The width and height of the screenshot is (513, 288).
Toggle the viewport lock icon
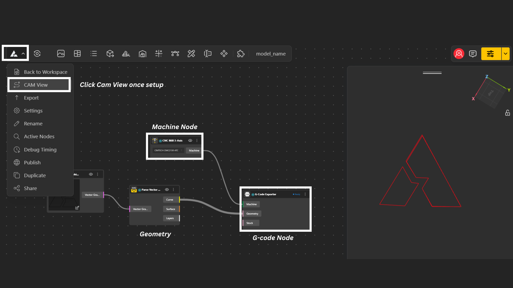[507, 113]
